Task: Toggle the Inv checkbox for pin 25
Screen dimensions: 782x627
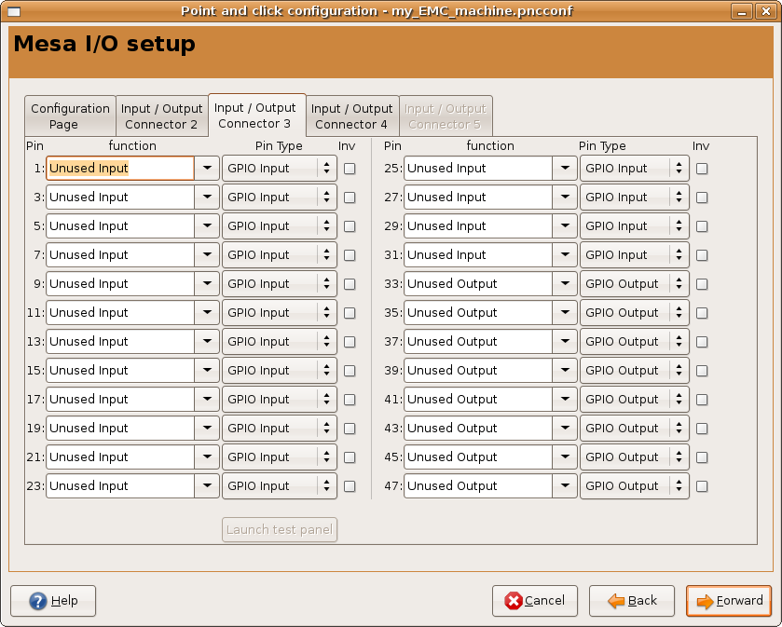Action: (702, 169)
